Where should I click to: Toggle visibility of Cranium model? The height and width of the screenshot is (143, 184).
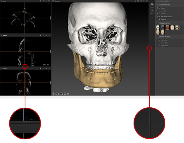point(158,8)
